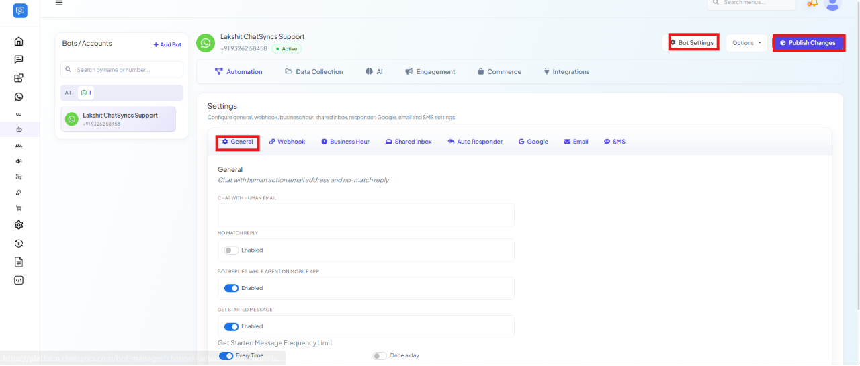Select Lakshit ChatSyncs Support in bots list
This screenshot has width=860, height=366.
[x=118, y=119]
